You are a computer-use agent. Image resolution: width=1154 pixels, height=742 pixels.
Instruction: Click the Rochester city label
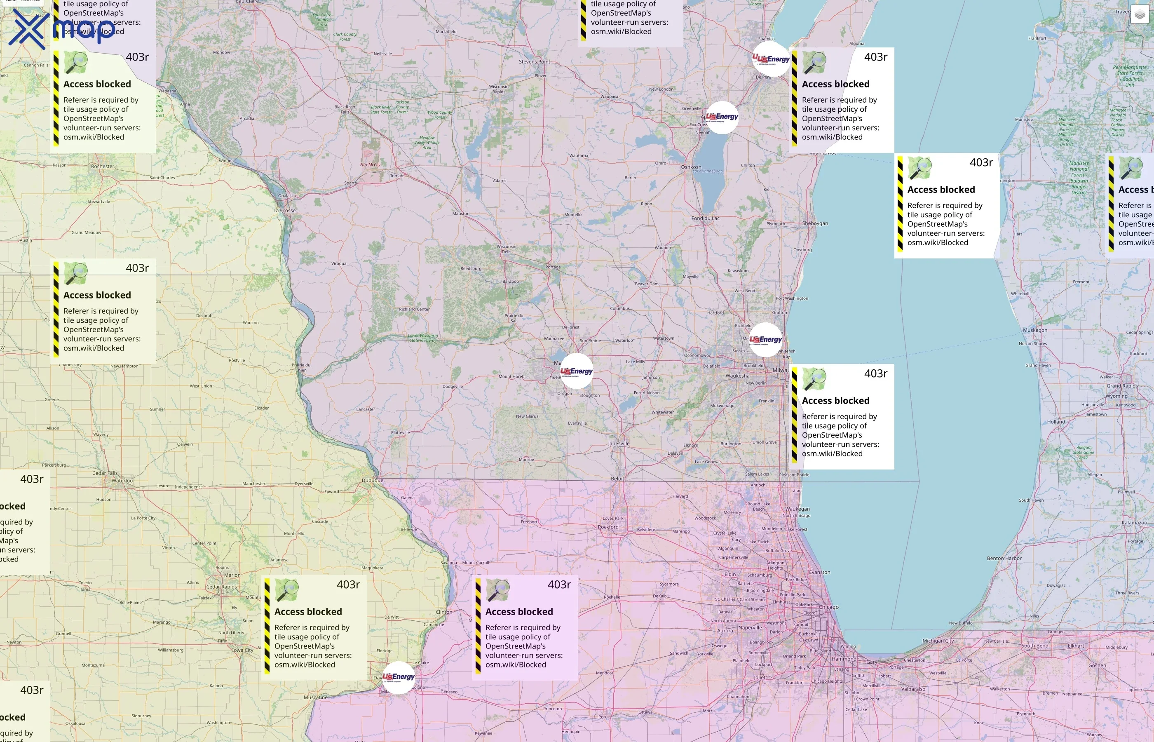pos(103,166)
